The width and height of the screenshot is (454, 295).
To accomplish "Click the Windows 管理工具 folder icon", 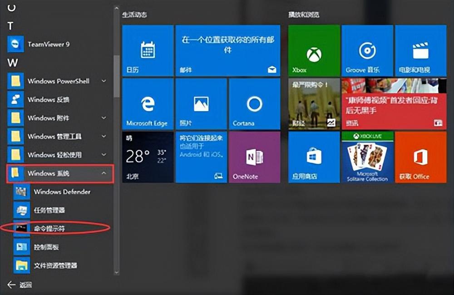I will tap(15, 136).
